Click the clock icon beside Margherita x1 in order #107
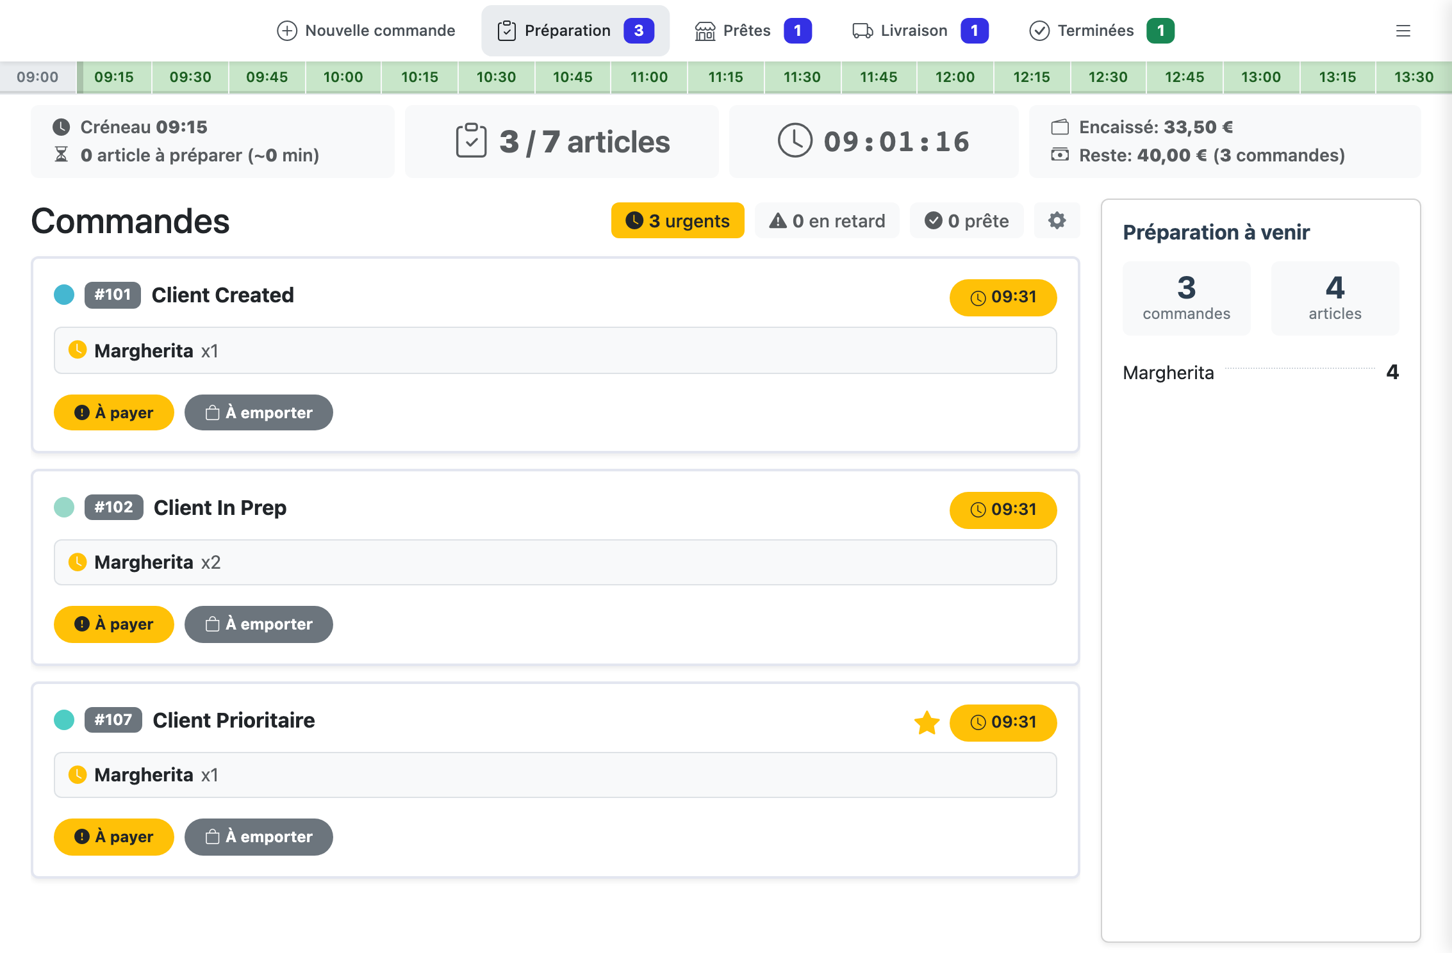 (x=78, y=774)
